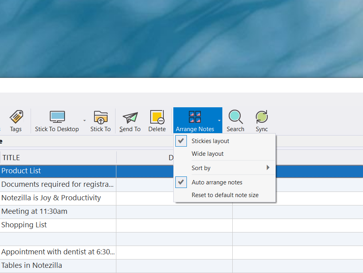363x273 pixels.
Task: Select the Tags icon
Action: [x=16, y=116]
